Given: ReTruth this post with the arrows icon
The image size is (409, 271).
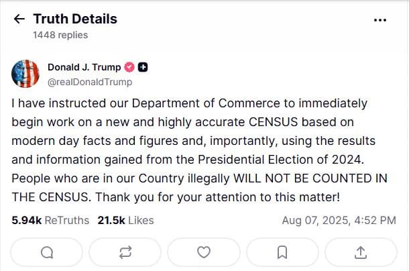Looking at the screenshot, I should (x=125, y=252).
